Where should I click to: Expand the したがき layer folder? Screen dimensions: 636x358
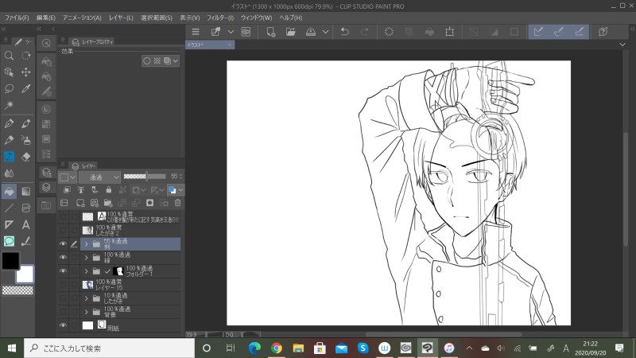coord(86,298)
